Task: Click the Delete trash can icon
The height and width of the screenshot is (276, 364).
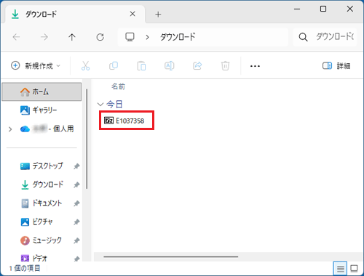Action: coord(225,65)
